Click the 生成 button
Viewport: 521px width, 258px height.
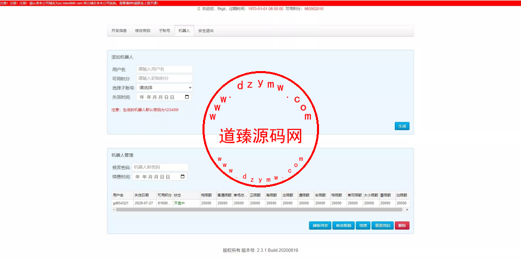(402, 126)
